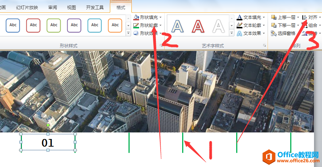Click the green rotation handle of text box
Screen dimensions: 322x167
point(48,125)
